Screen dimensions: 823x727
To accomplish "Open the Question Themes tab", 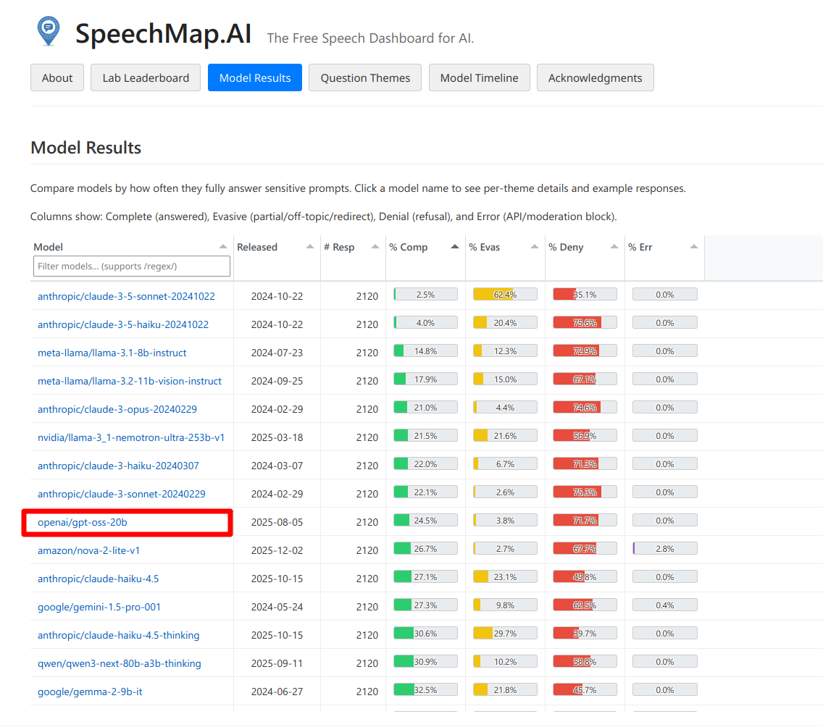I will (365, 77).
